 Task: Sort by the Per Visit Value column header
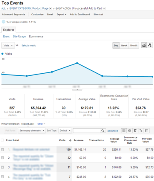tap(146, 140)
